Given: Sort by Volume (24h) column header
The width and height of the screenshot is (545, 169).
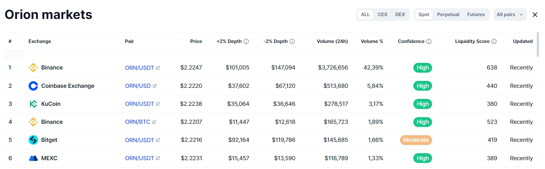Looking at the screenshot, I should tap(332, 41).
